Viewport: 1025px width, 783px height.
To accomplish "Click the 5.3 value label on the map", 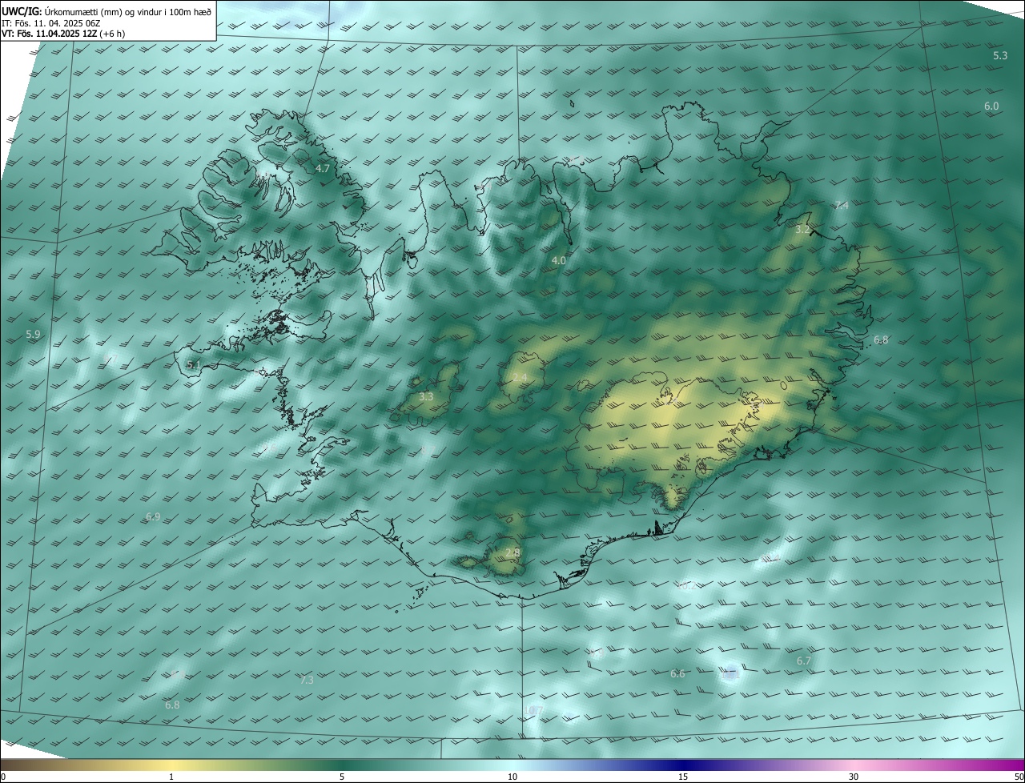I will (1000, 55).
